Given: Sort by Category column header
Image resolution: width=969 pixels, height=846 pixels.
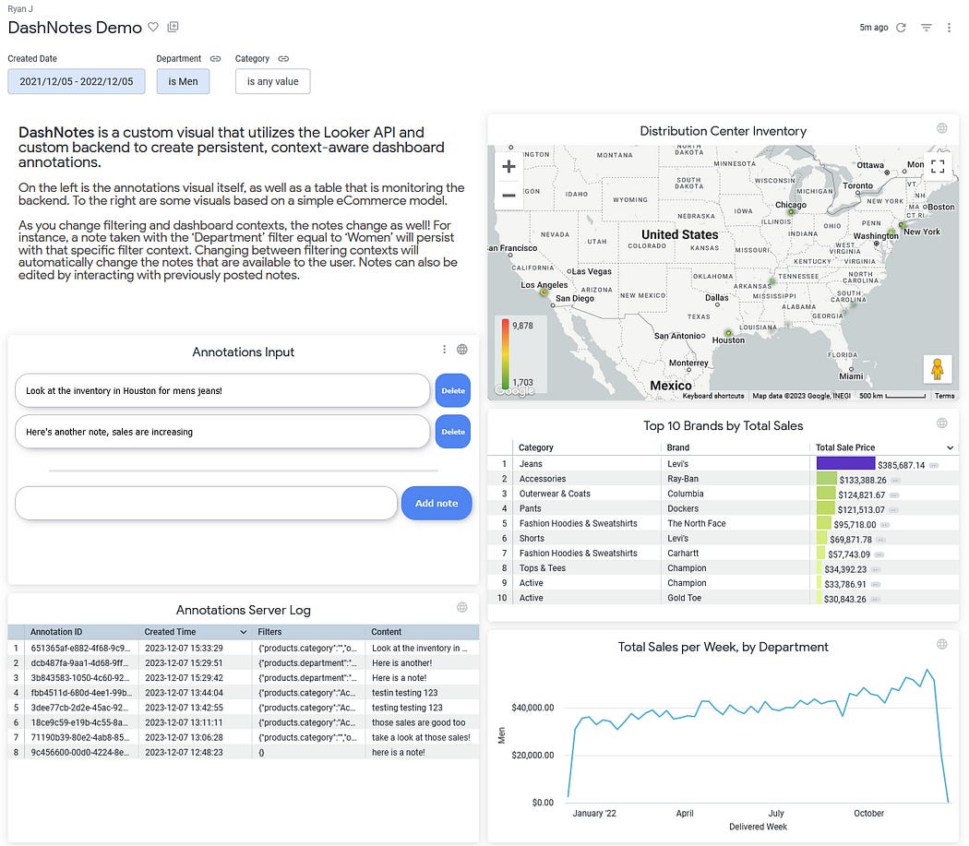Looking at the screenshot, I should 536,447.
